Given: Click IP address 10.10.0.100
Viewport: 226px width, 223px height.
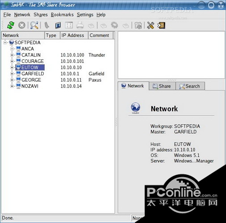Looking at the screenshot, I should coord(72,55).
